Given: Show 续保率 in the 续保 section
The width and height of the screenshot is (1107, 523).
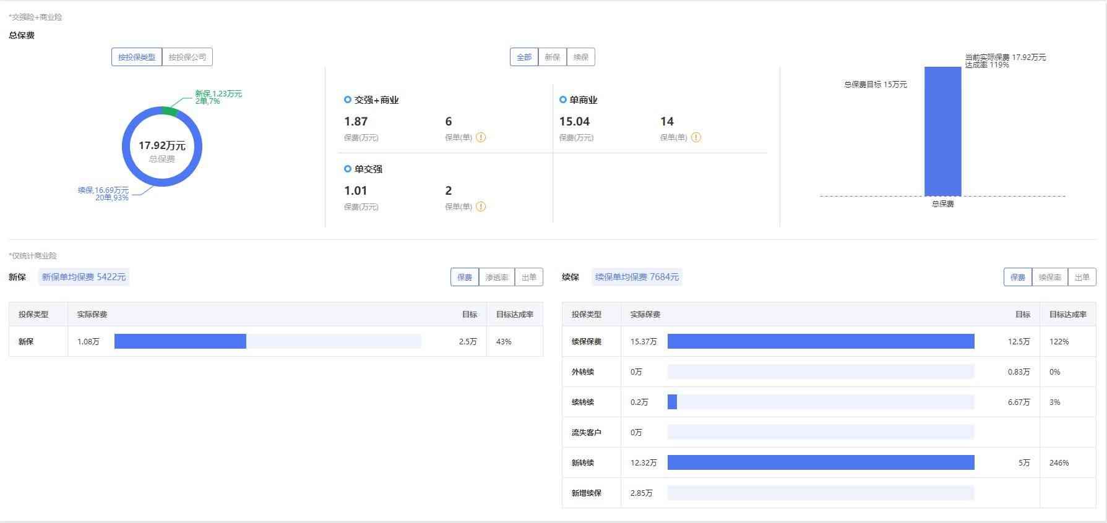Looking at the screenshot, I should 1050,277.
